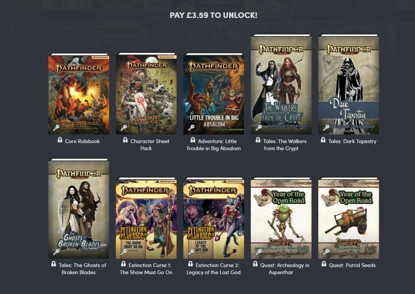Image resolution: width=415 pixels, height=294 pixels.
Task: Click the lock icon beside Extinction Curse 1
Action: point(124,264)
